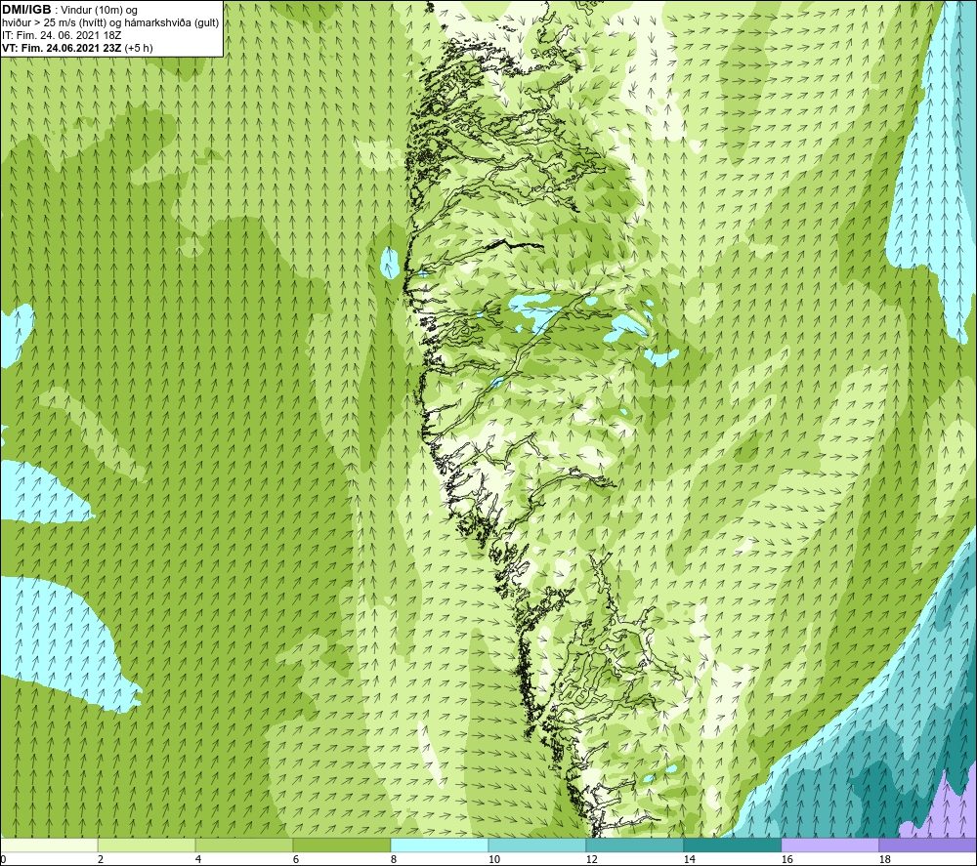Click the line "hviður > 25 m/s (hvítt) og hámarkshviða (gult)"

coord(110,23)
